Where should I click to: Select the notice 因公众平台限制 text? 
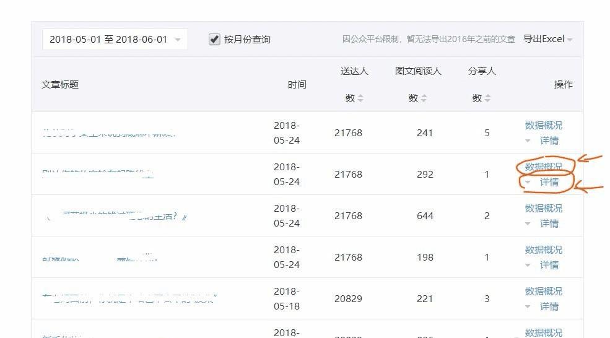[429, 39]
